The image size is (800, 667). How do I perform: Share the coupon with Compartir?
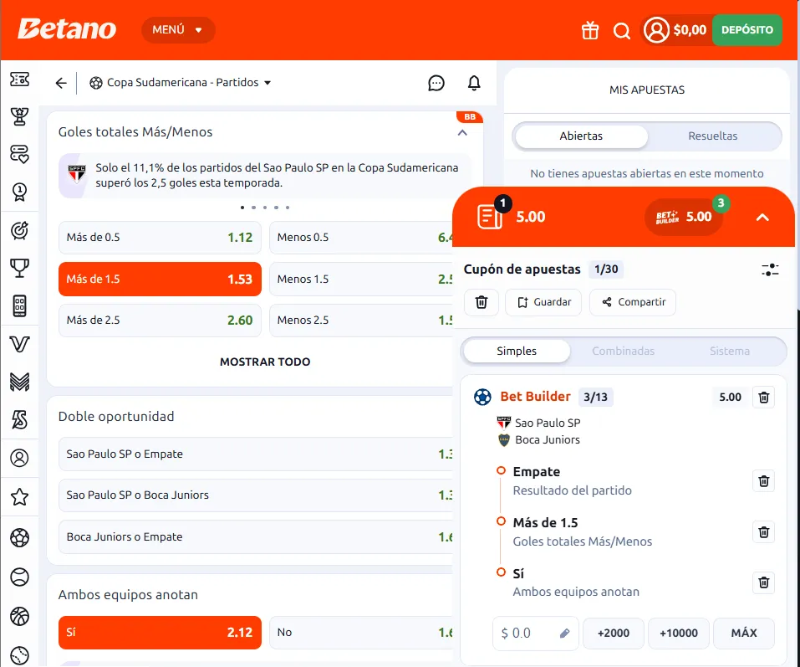click(633, 302)
